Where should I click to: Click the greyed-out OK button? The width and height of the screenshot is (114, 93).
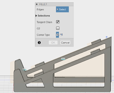53,43
